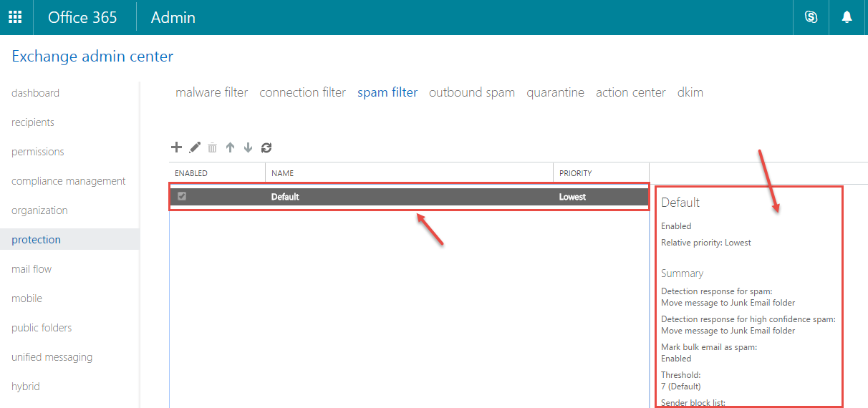The image size is (868, 408).
Task: Switch to the malware filter tab
Action: pyautogui.click(x=212, y=92)
